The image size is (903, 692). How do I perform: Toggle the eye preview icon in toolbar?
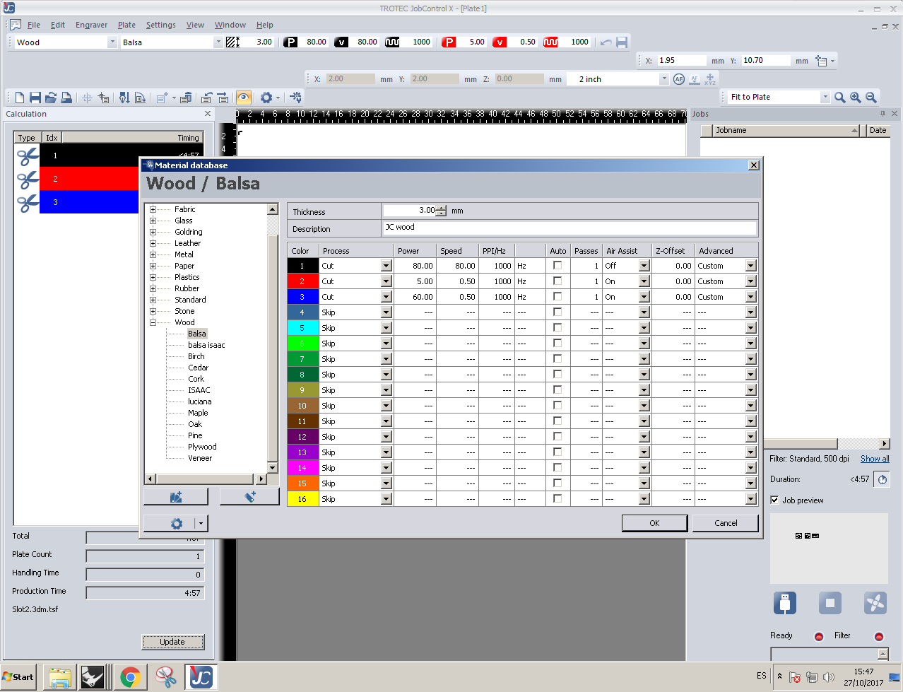tap(243, 98)
